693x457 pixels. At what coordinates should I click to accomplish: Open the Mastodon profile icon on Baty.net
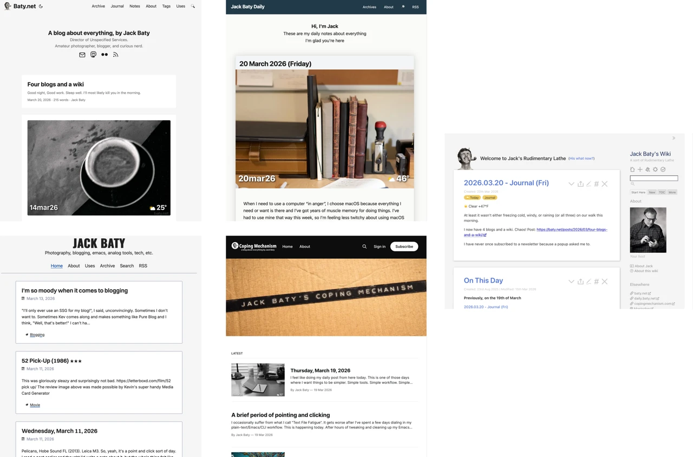93,55
